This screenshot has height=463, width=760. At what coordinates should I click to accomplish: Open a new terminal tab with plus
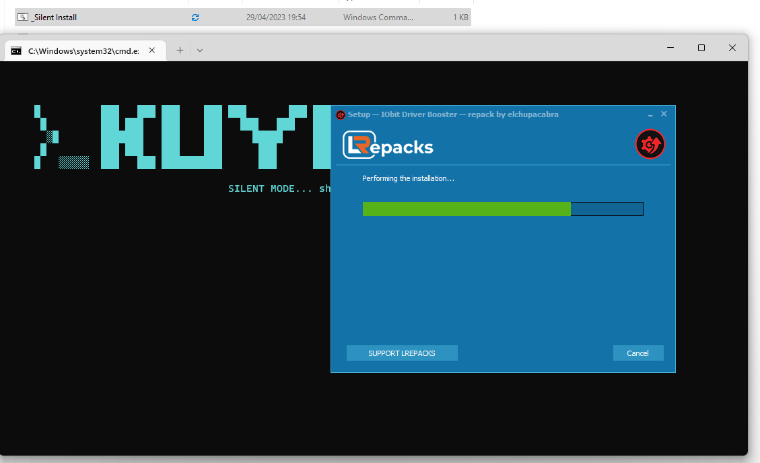(x=180, y=50)
